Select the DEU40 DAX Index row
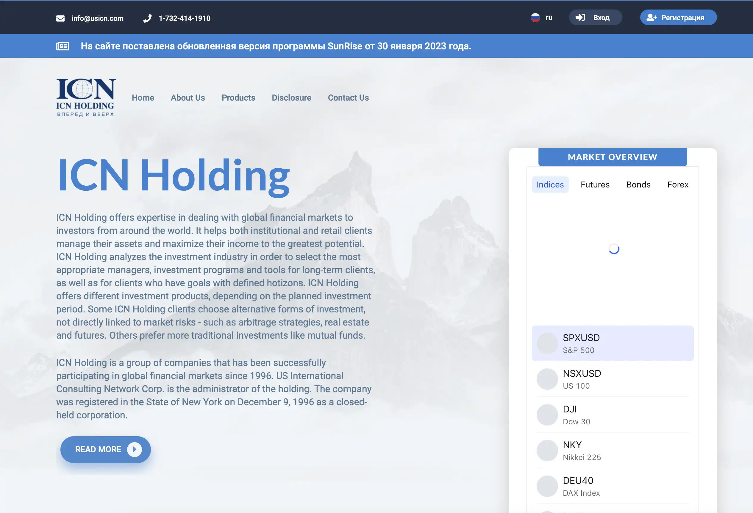This screenshot has height=513, width=753. (613, 486)
